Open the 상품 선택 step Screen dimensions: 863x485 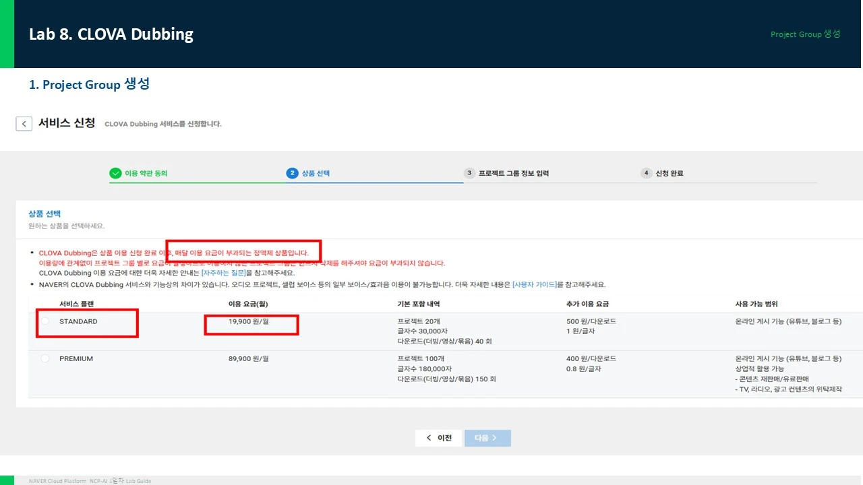pos(316,173)
